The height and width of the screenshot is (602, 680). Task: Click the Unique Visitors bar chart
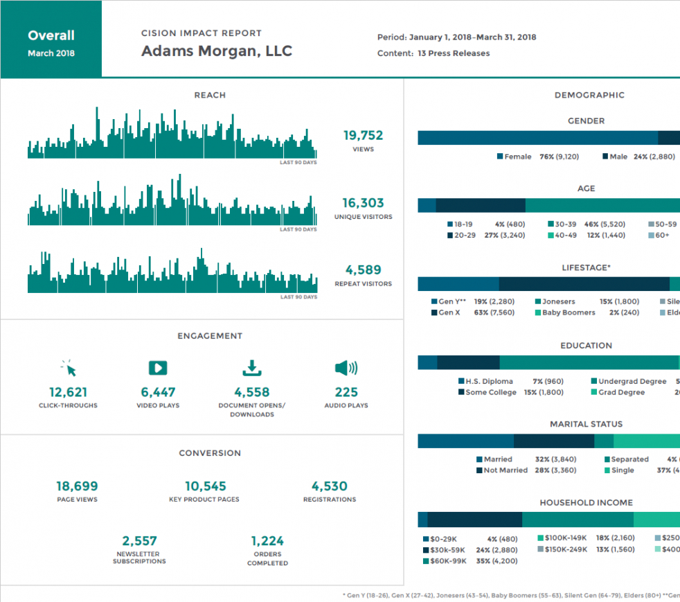[x=172, y=200]
